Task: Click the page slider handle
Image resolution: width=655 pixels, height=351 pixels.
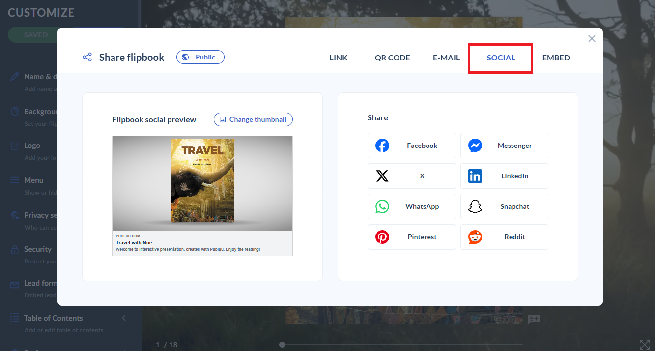Action: pos(282,345)
